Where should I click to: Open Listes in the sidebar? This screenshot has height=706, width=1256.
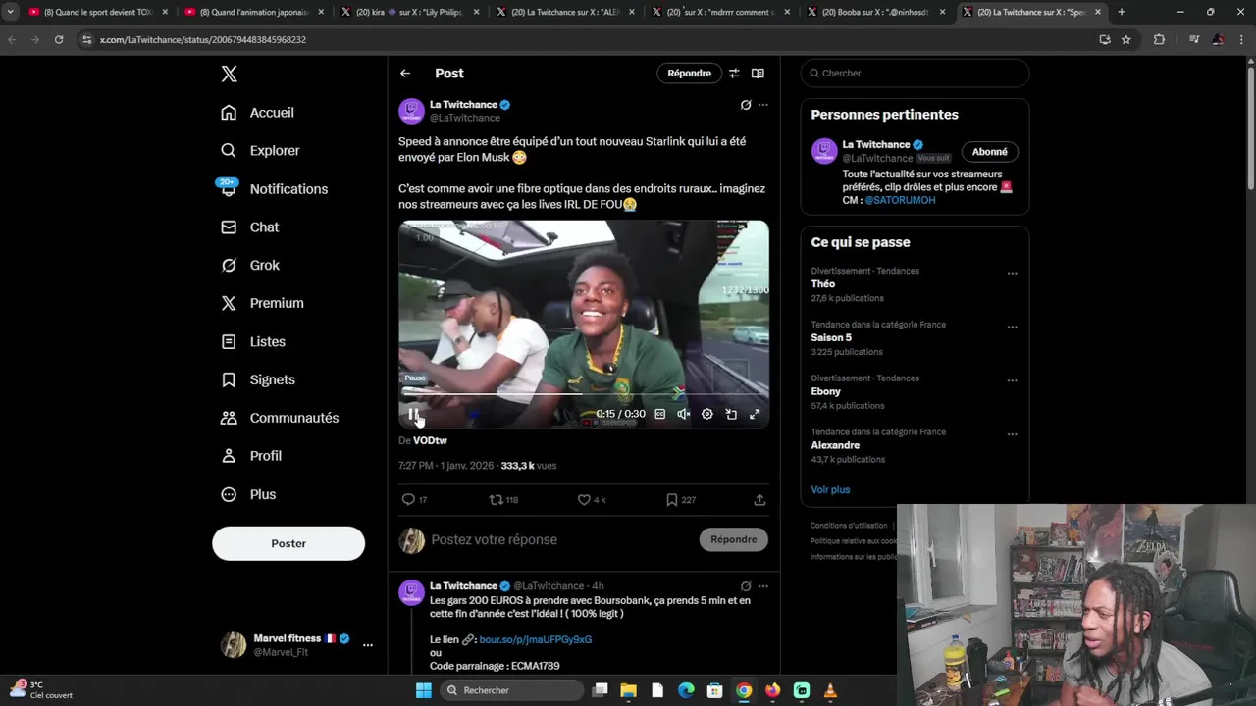[254, 342]
